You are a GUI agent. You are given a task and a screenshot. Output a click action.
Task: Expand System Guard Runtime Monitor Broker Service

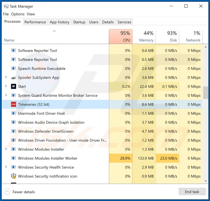point(6,95)
